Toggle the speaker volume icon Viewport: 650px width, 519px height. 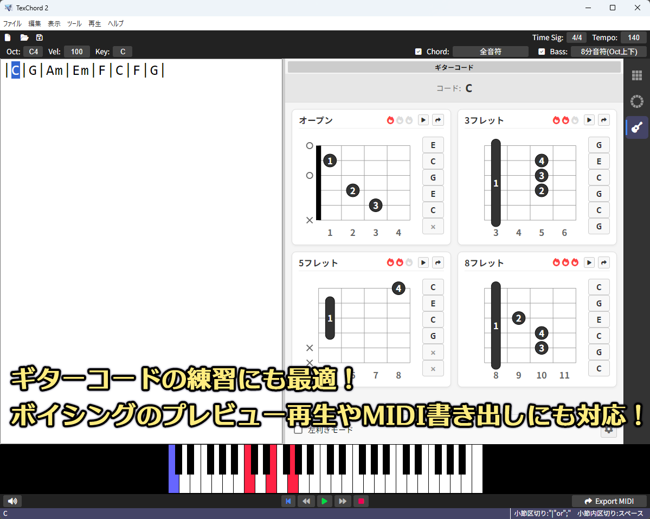point(12,501)
